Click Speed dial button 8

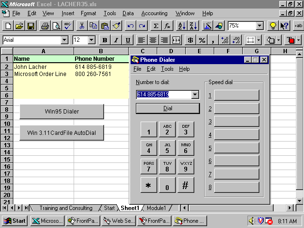[237, 187]
